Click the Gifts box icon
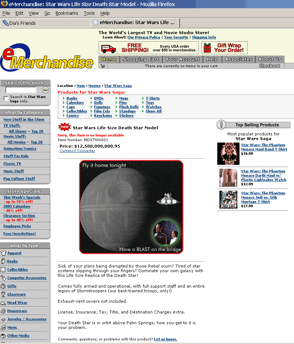 coord(3,286)
